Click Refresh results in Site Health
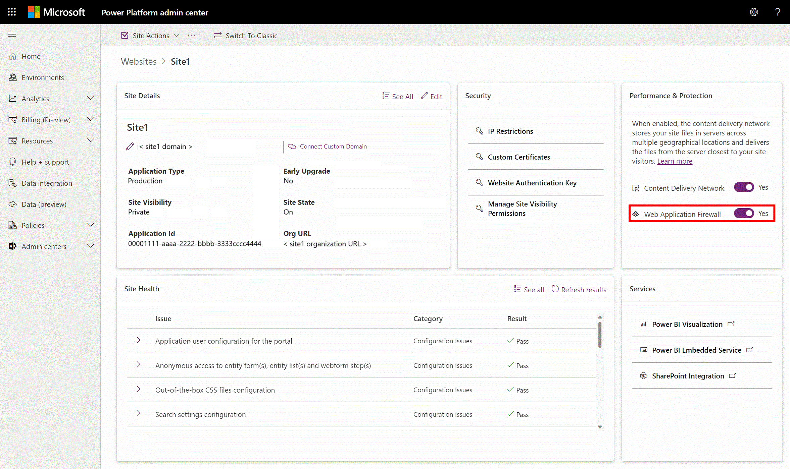The image size is (790, 469). click(578, 289)
